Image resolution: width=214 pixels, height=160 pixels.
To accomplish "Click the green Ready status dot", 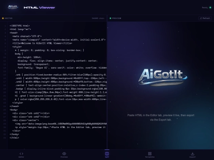I will 210,8.
